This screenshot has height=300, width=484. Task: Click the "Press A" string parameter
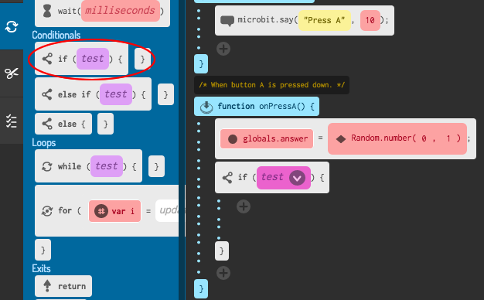point(325,20)
